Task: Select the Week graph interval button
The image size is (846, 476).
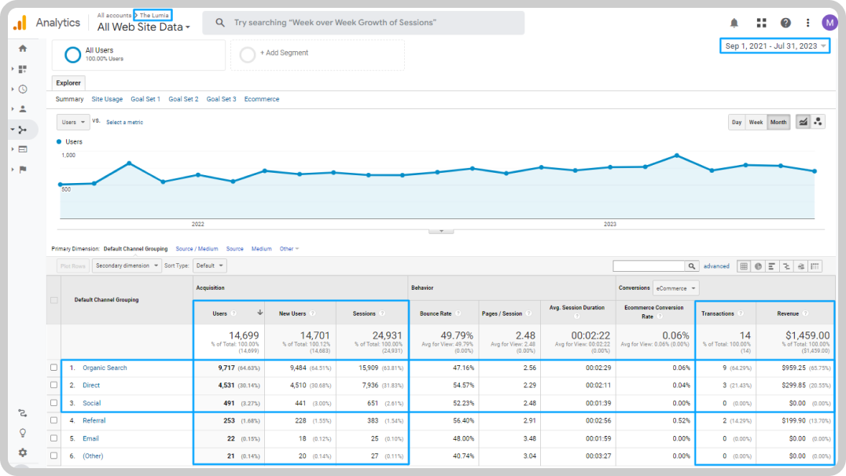Action: click(x=756, y=123)
